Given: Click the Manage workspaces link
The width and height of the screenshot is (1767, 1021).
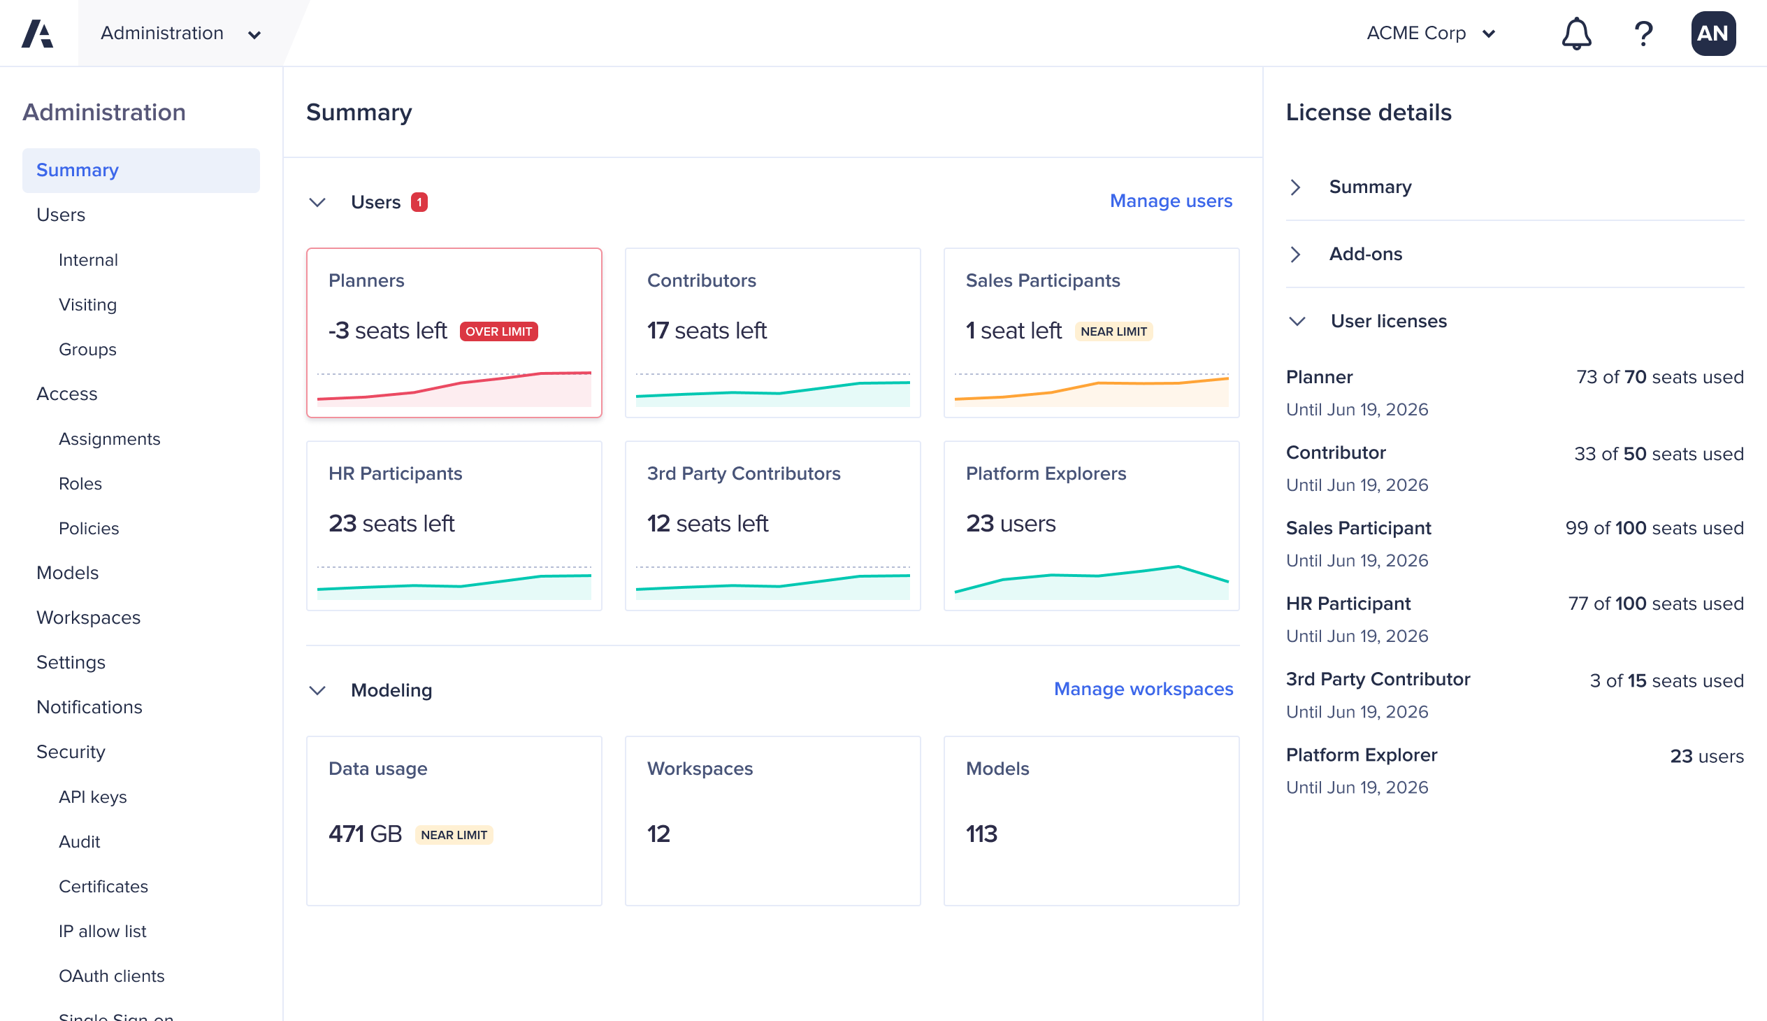Looking at the screenshot, I should (1144, 690).
